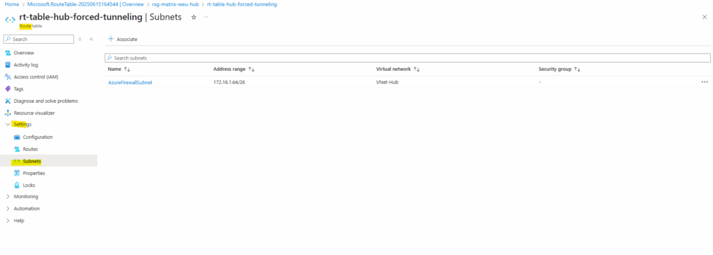The image size is (713, 255).
Task: Click the Access control (IAM) icon
Action: [8, 76]
